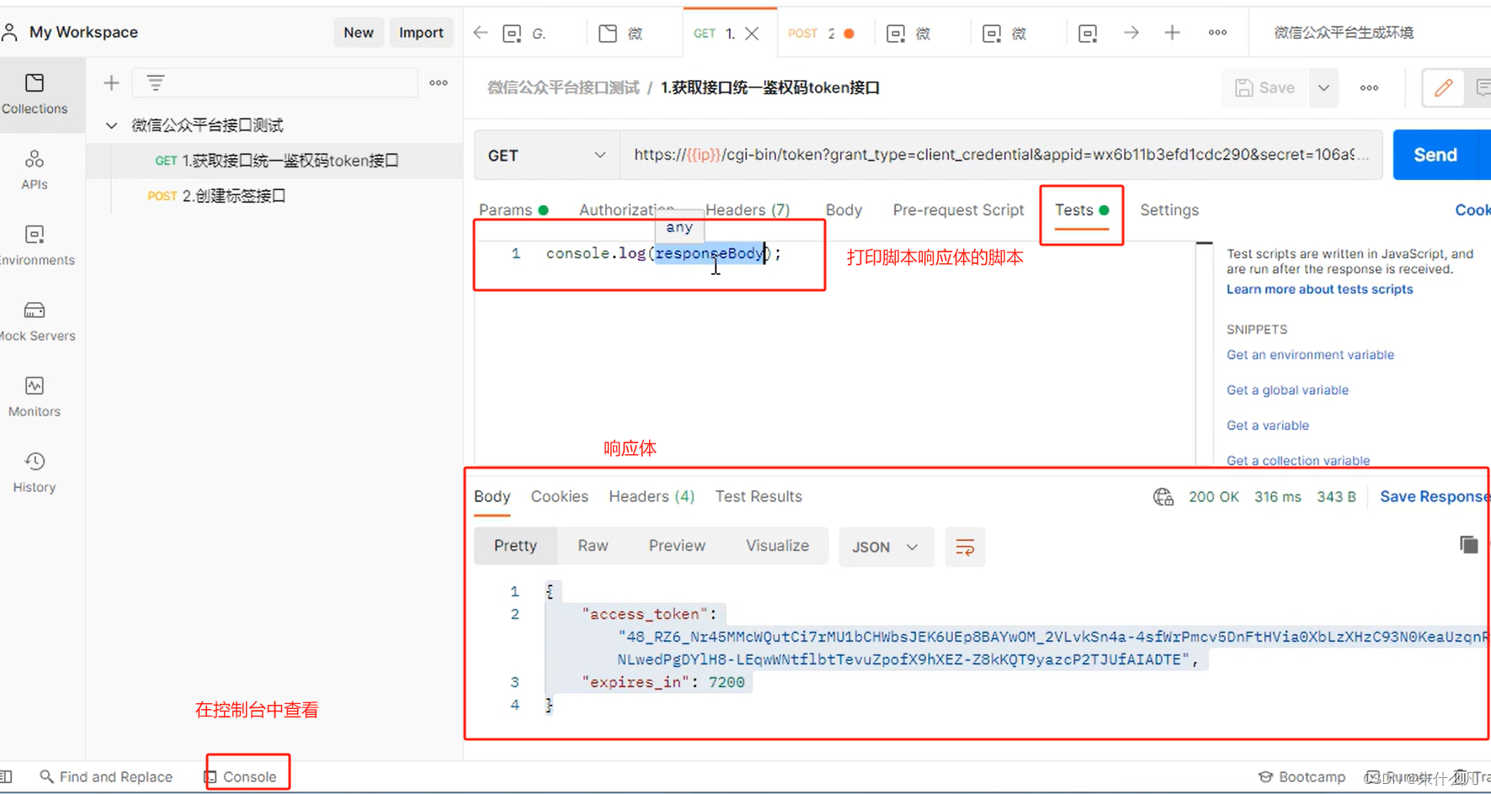
Task: Click the Send button
Action: (1436, 155)
